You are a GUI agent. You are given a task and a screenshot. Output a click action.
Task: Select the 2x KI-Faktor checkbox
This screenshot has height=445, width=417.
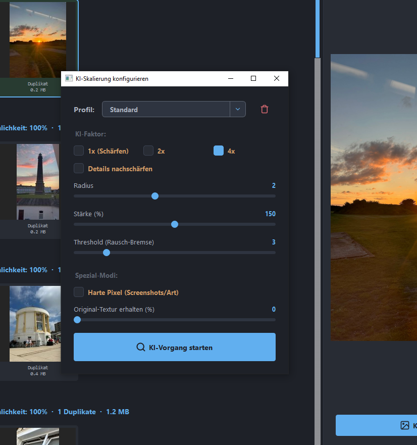coord(148,151)
